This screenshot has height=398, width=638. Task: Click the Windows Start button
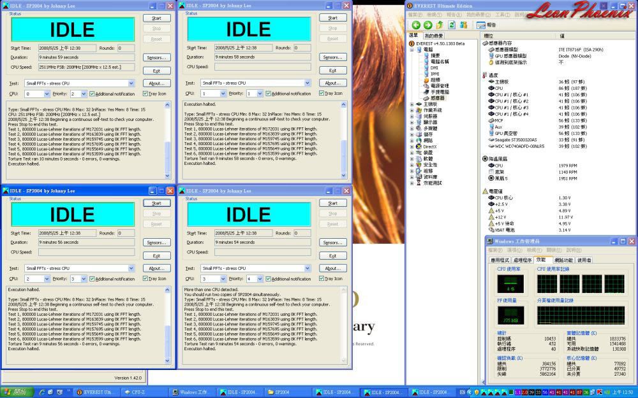(17, 392)
